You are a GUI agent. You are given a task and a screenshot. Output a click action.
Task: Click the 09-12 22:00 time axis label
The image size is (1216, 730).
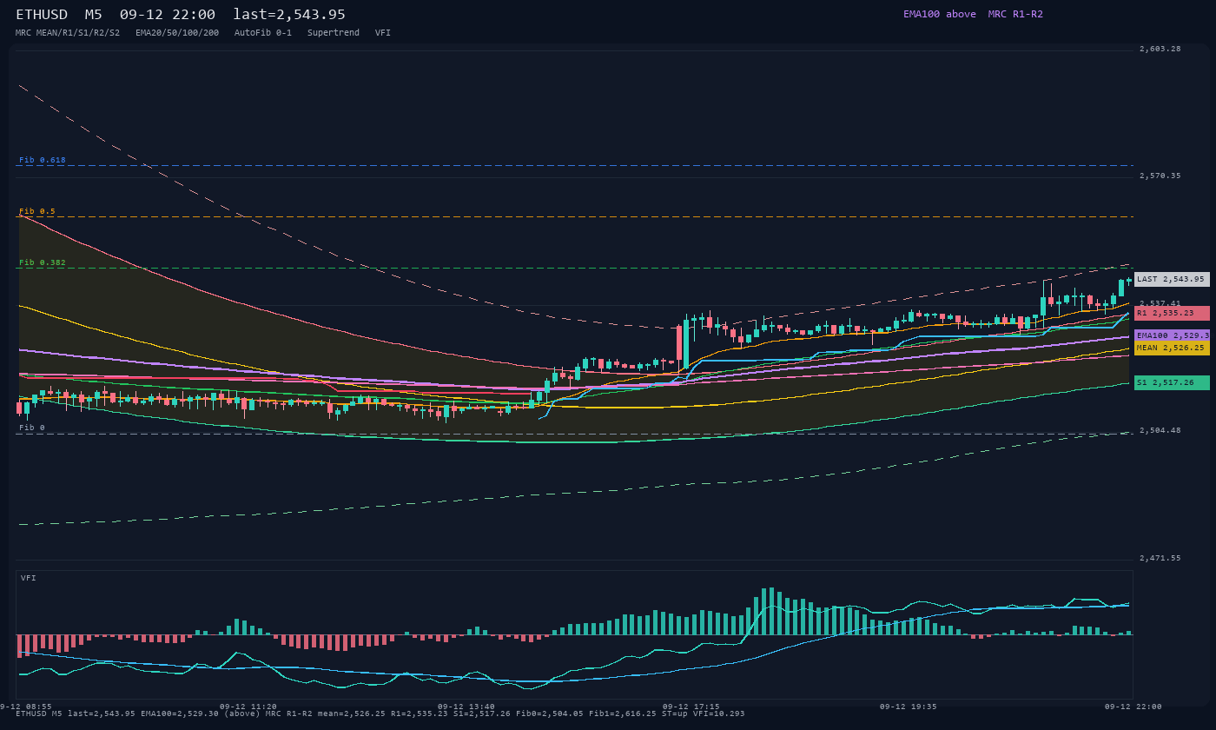coord(1133,707)
